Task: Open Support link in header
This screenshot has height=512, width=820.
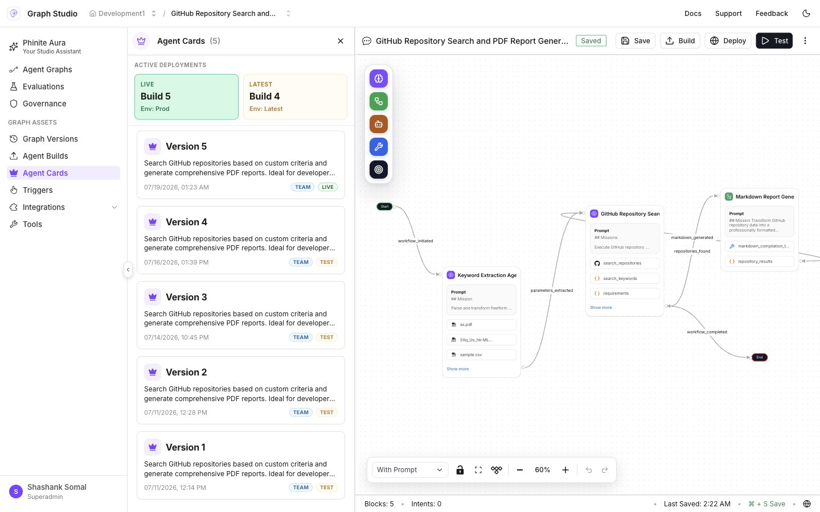Action: tap(728, 14)
